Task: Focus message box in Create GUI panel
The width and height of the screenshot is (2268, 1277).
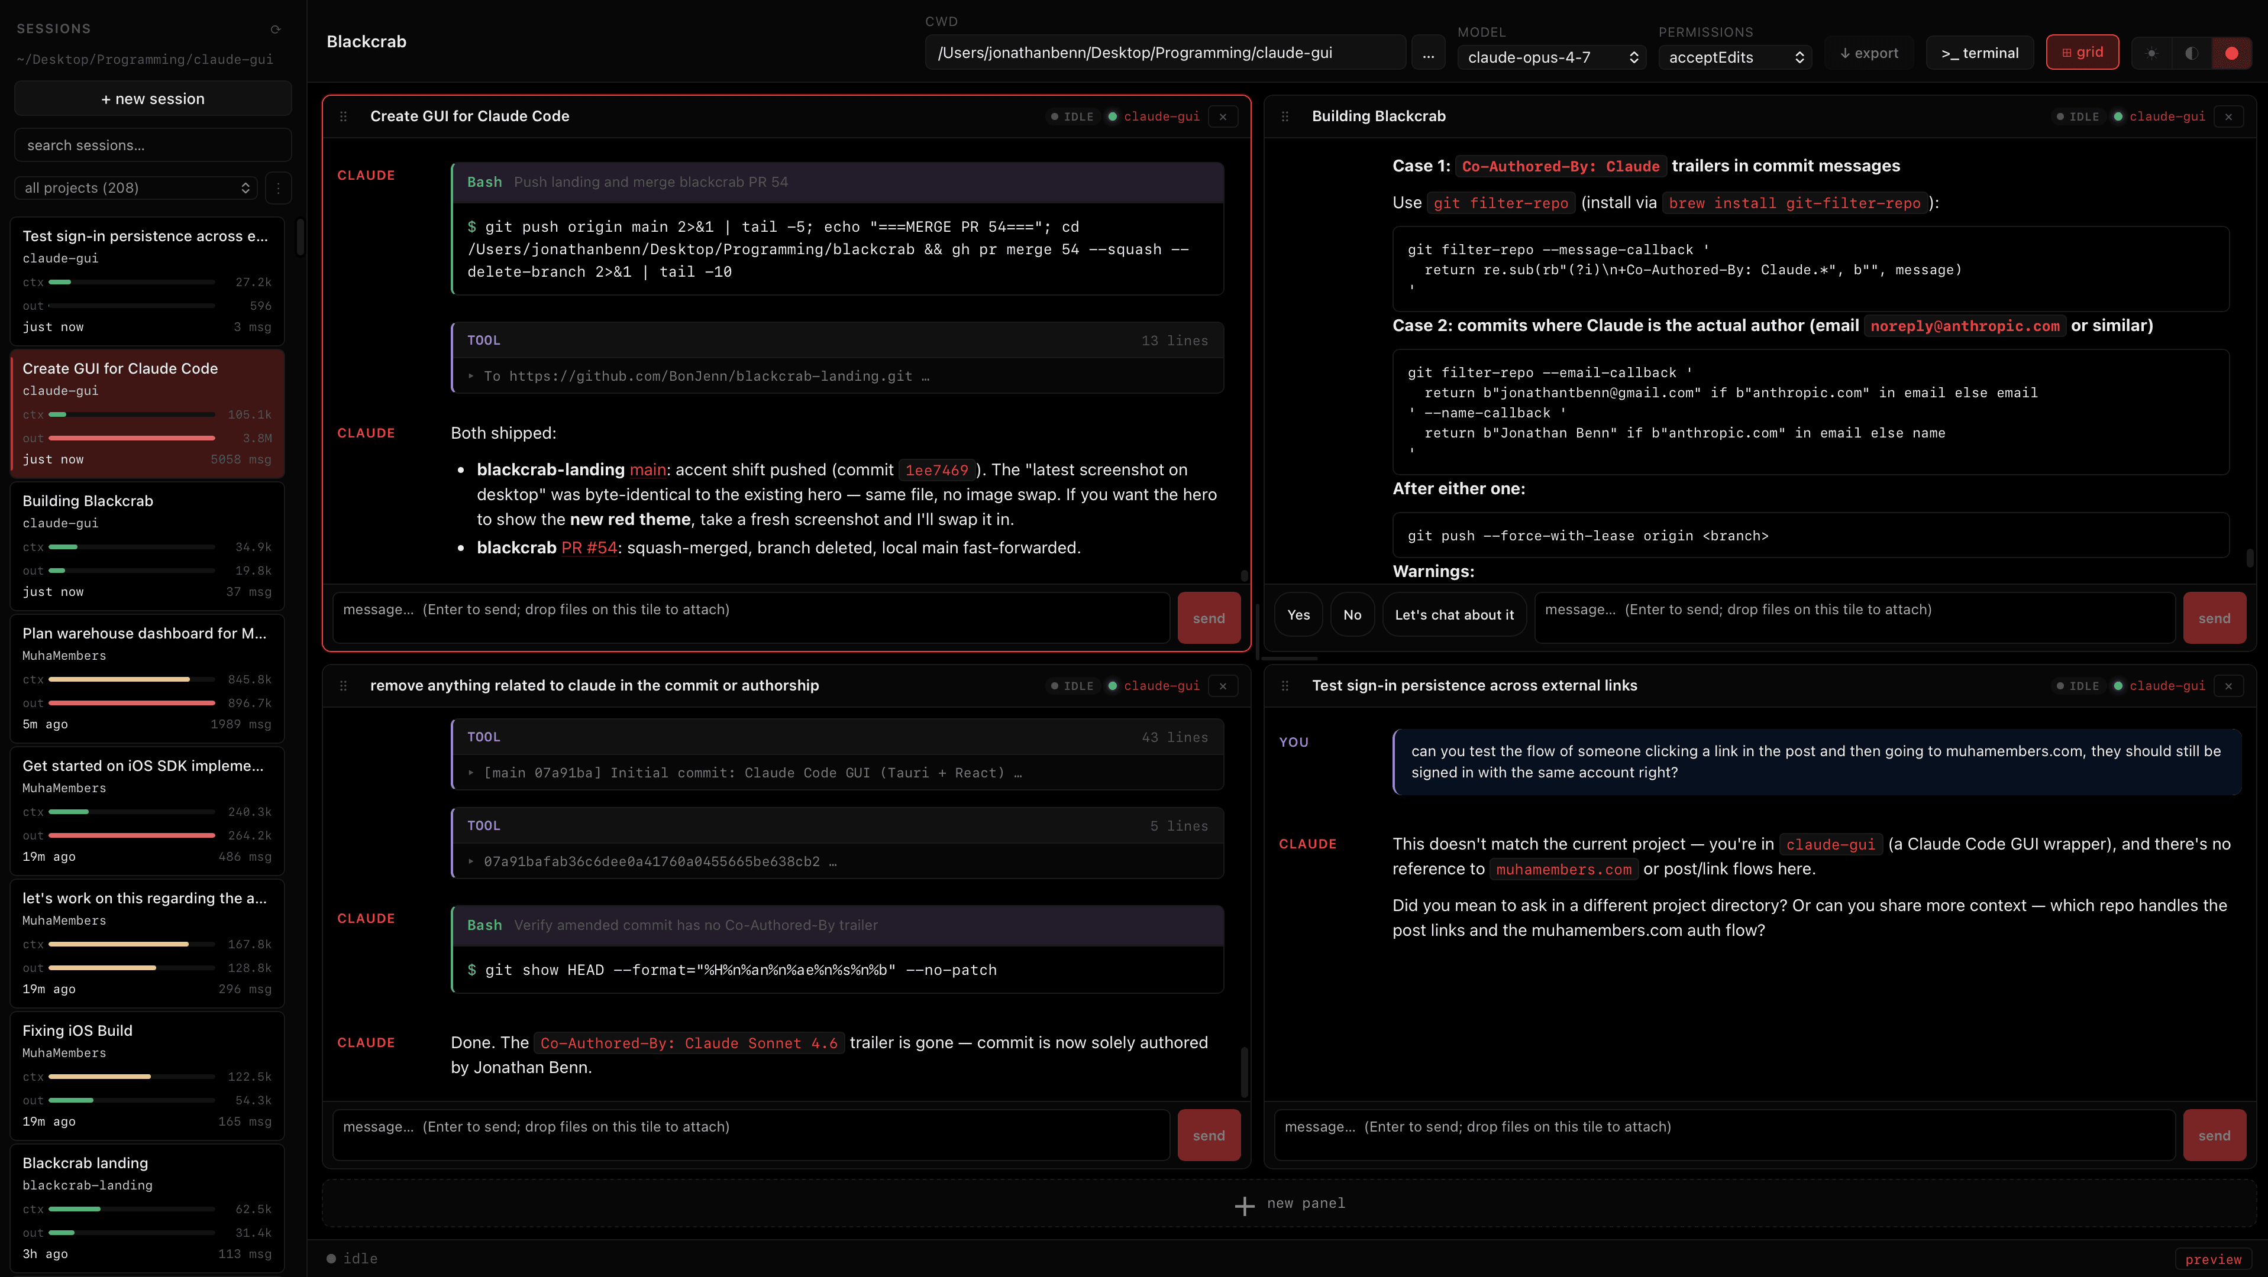Action: tap(751, 618)
